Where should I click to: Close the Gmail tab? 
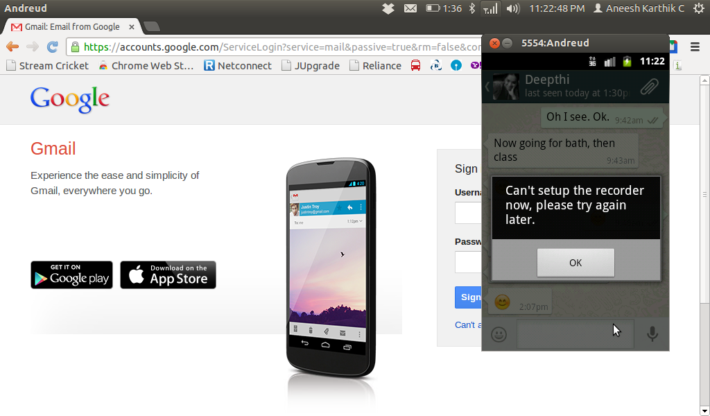[x=131, y=27]
